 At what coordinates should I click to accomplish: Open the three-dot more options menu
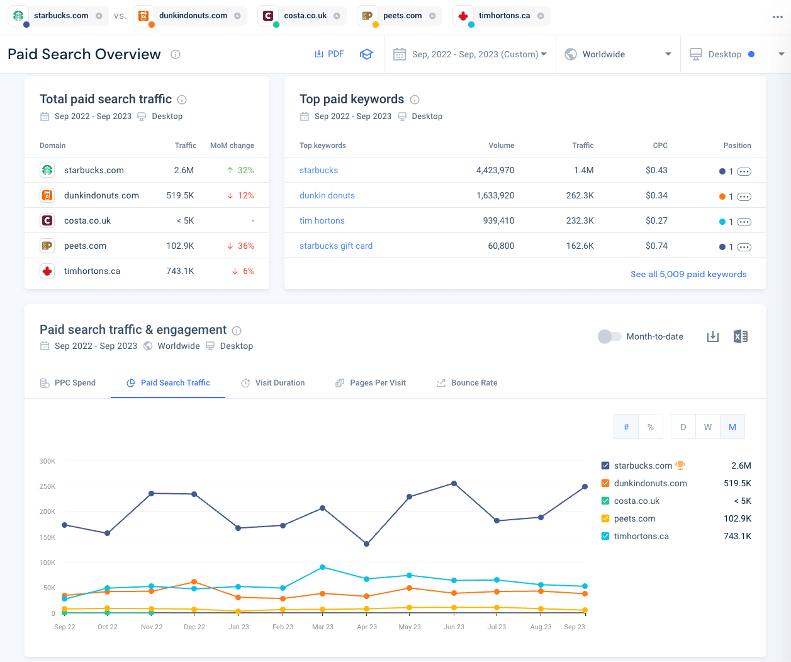tap(778, 17)
